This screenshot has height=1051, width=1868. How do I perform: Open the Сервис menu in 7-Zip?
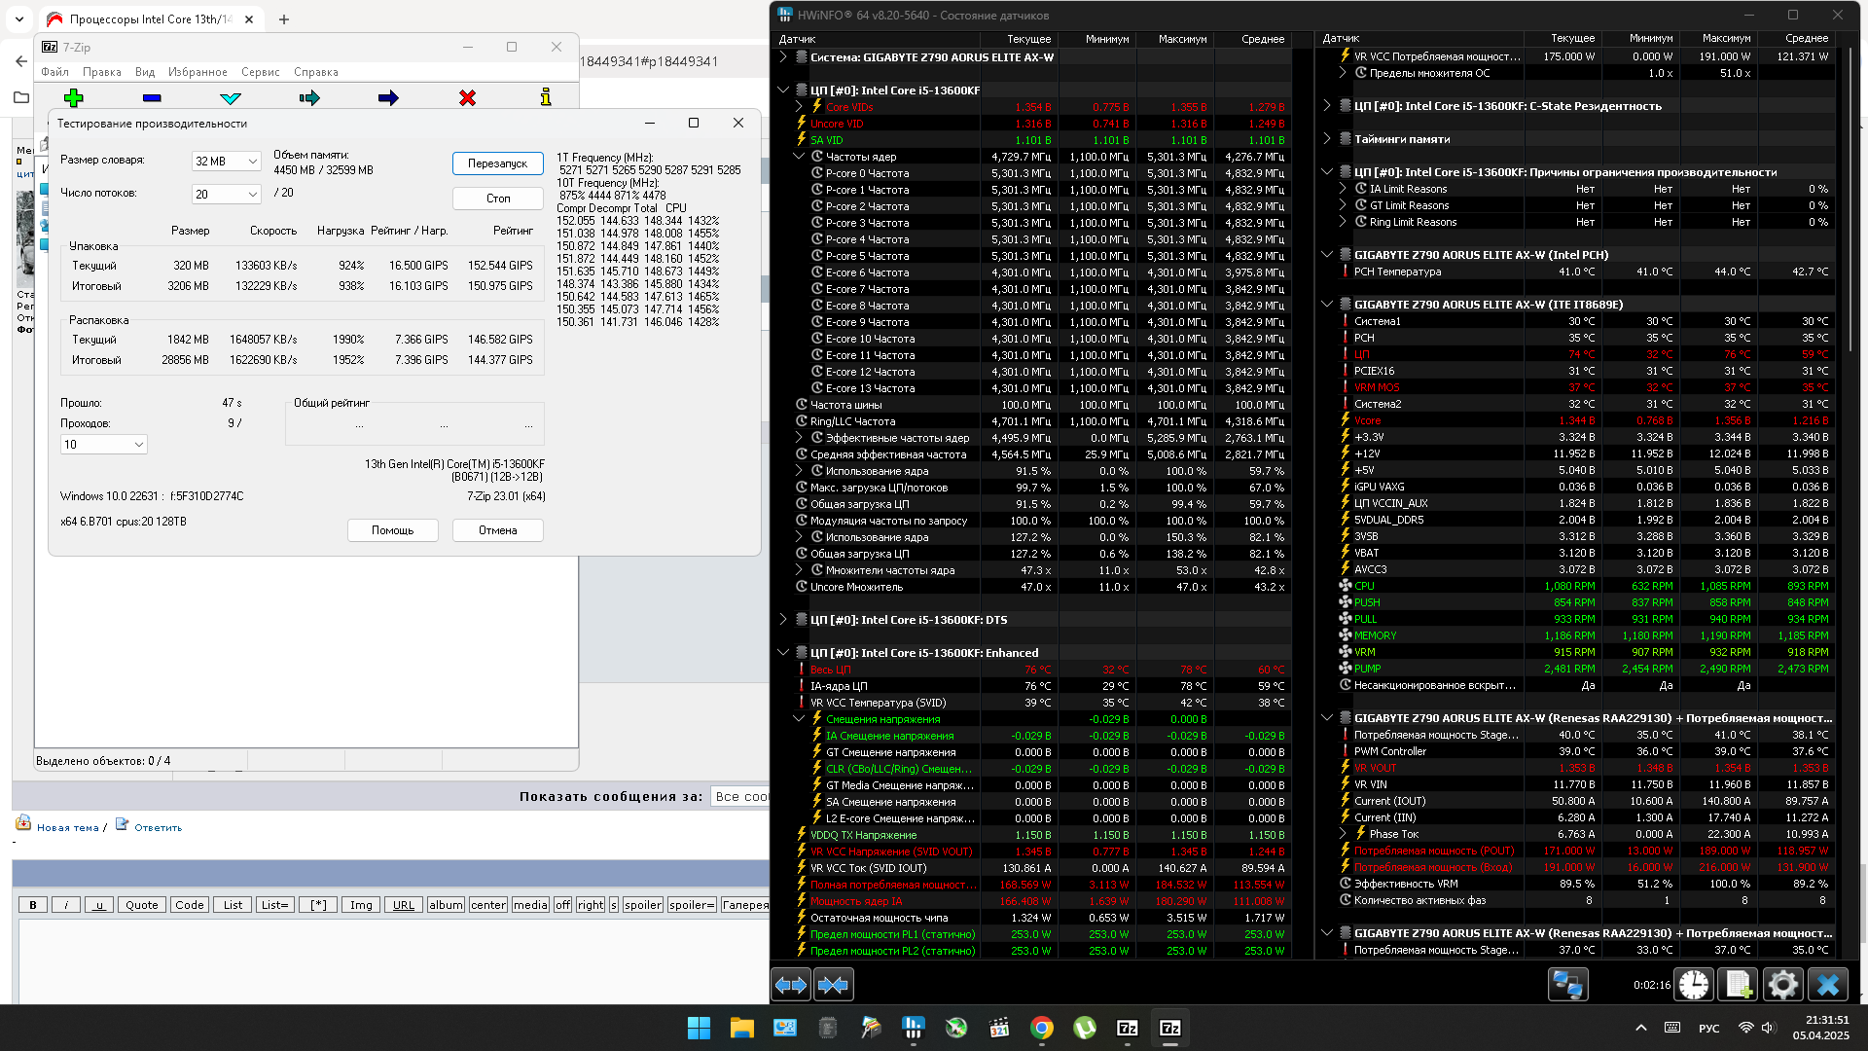(x=260, y=72)
